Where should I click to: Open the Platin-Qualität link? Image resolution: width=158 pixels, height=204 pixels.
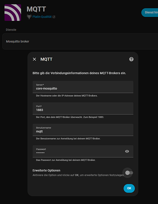coord(42,17)
